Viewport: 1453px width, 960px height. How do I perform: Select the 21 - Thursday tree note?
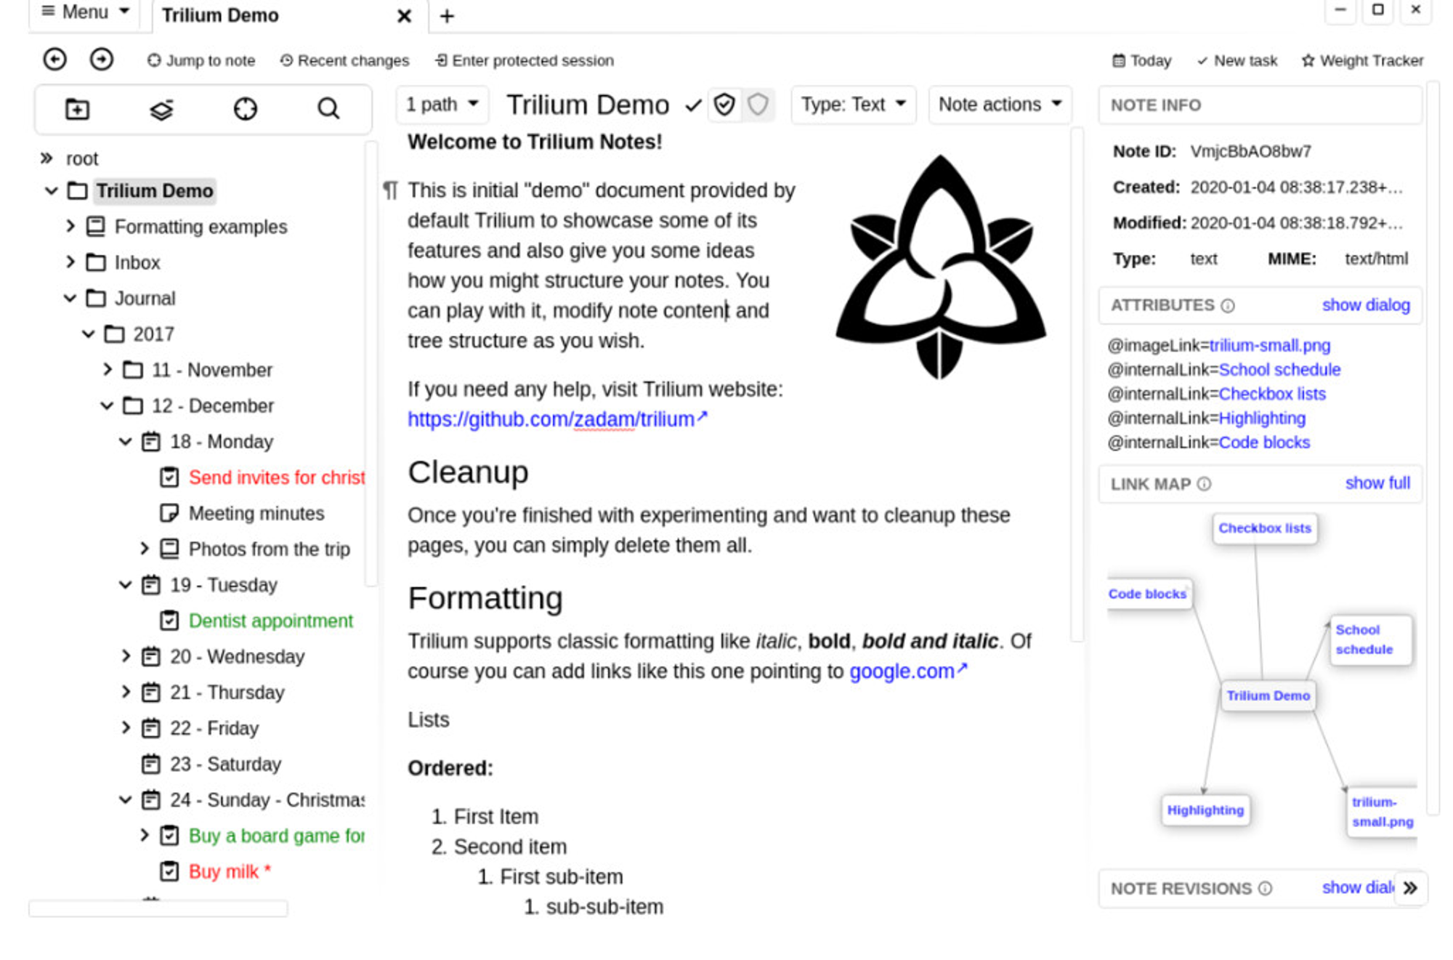point(227,693)
